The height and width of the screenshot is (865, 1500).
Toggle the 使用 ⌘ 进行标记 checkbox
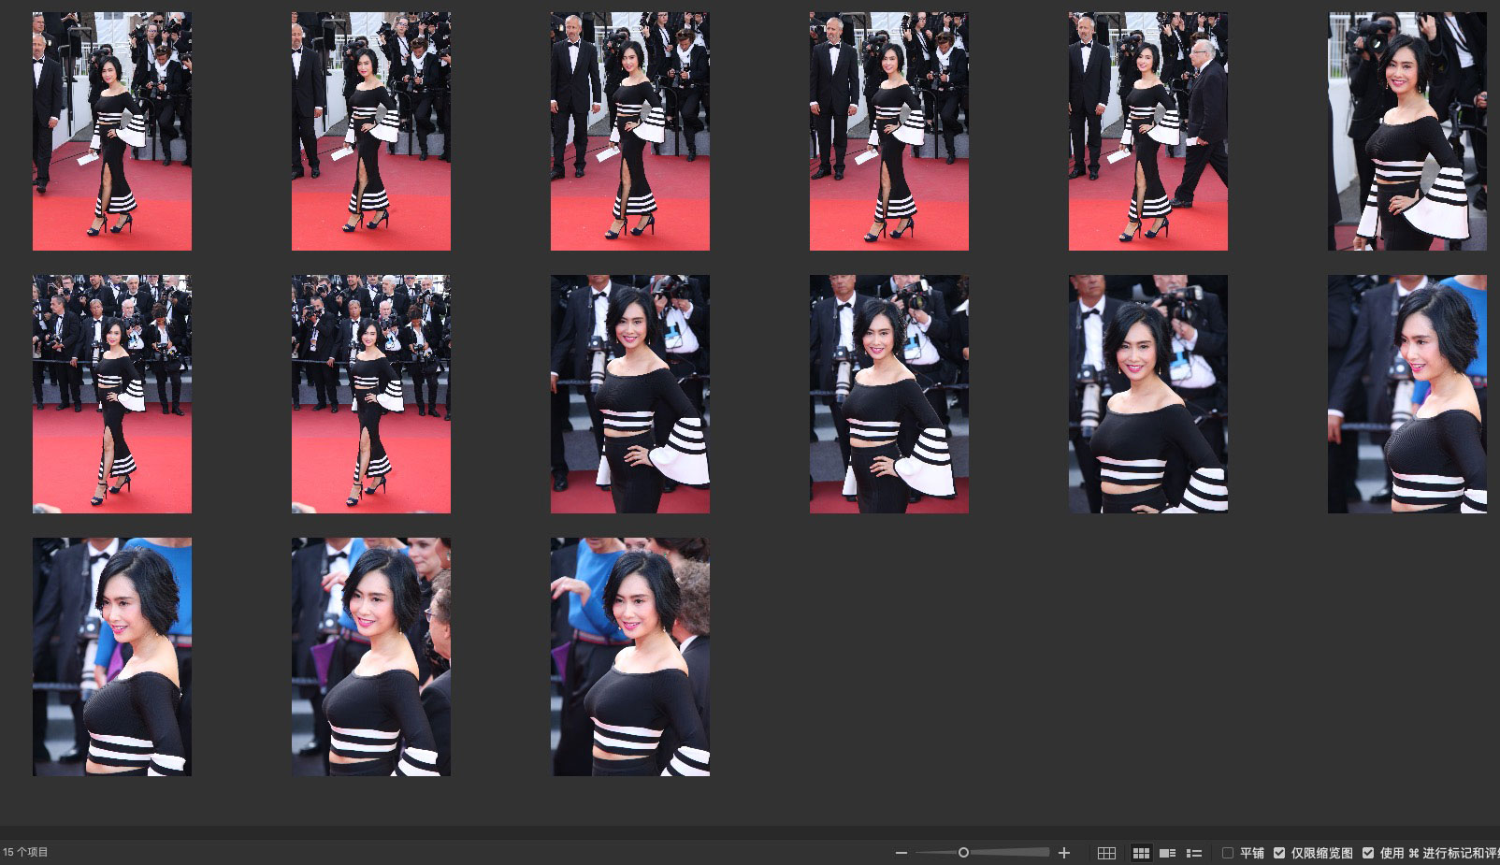pos(1368,853)
